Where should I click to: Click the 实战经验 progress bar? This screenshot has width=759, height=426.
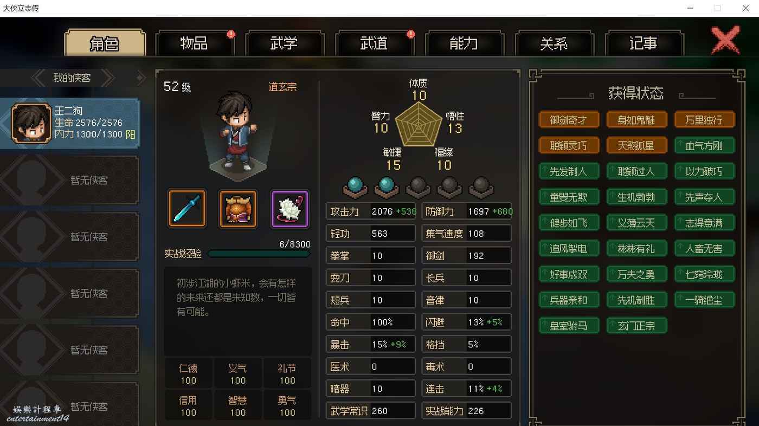(259, 254)
